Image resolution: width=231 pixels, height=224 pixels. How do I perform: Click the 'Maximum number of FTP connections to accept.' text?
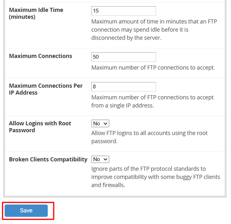pyautogui.click(x=153, y=68)
